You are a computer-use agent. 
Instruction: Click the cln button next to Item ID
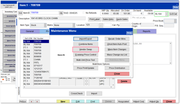click(x=61, y=13)
